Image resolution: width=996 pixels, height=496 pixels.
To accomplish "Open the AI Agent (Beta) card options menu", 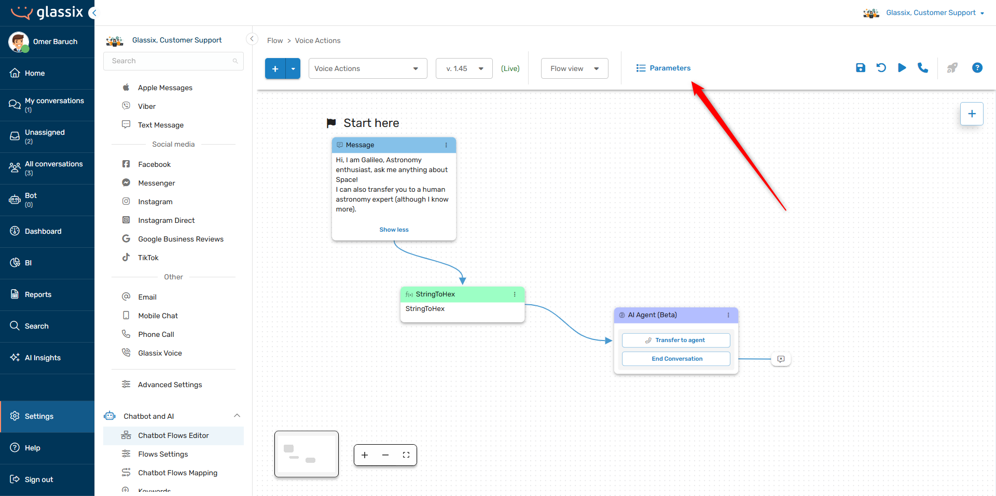I will pos(728,315).
